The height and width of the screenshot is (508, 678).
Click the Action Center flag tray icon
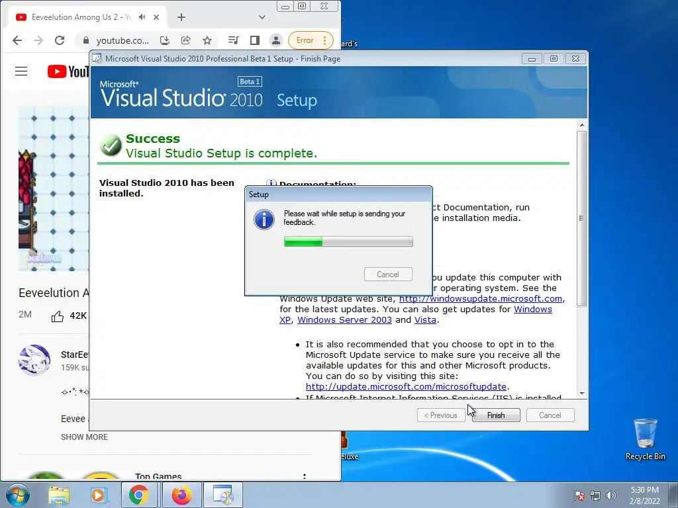tap(579, 495)
